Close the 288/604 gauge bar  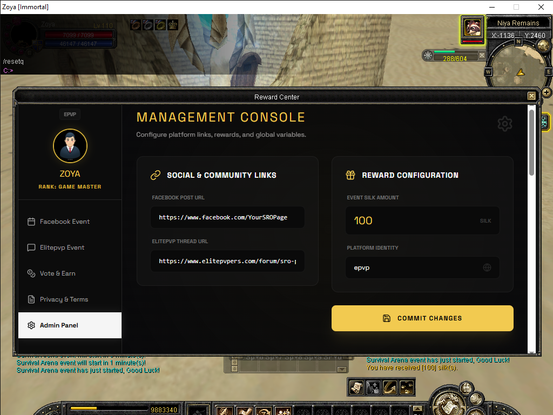[x=482, y=56]
